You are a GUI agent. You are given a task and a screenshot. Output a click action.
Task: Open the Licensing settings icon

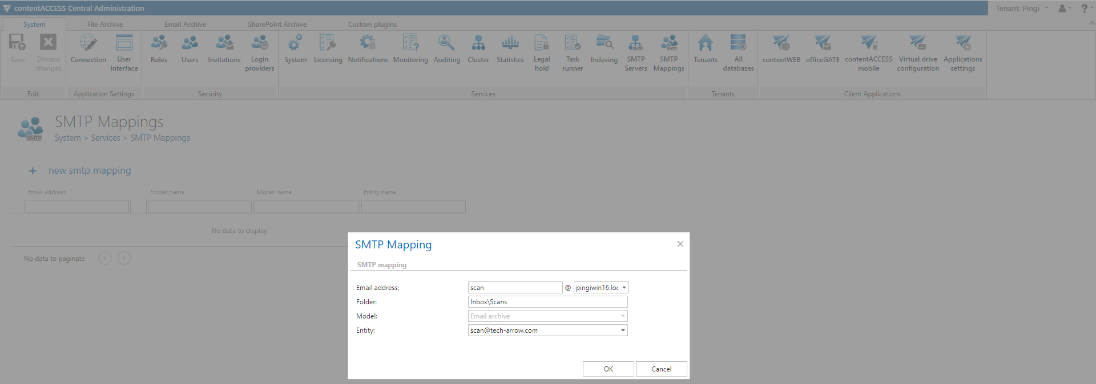[x=328, y=49]
